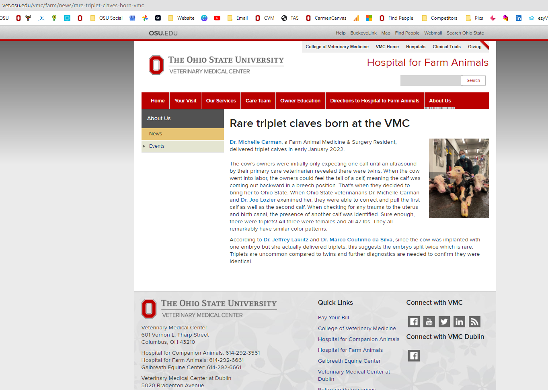Screen dimensions: 548x390
Task: Expand the OSU Social bookmark folder
Action: [107, 18]
